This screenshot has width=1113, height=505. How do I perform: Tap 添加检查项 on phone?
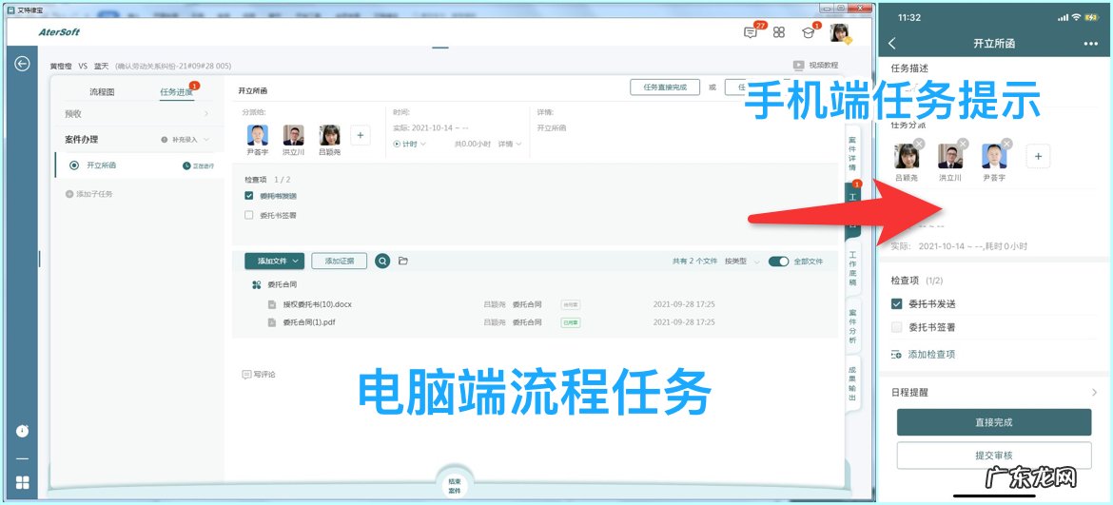923,354
